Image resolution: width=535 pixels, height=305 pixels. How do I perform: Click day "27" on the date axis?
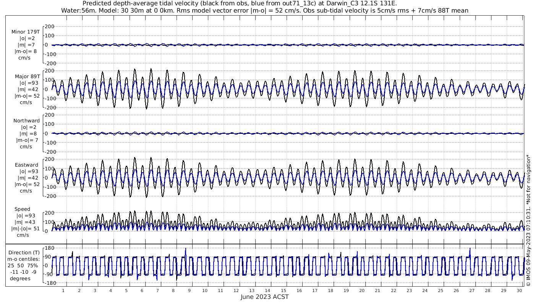[x=472, y=291]
